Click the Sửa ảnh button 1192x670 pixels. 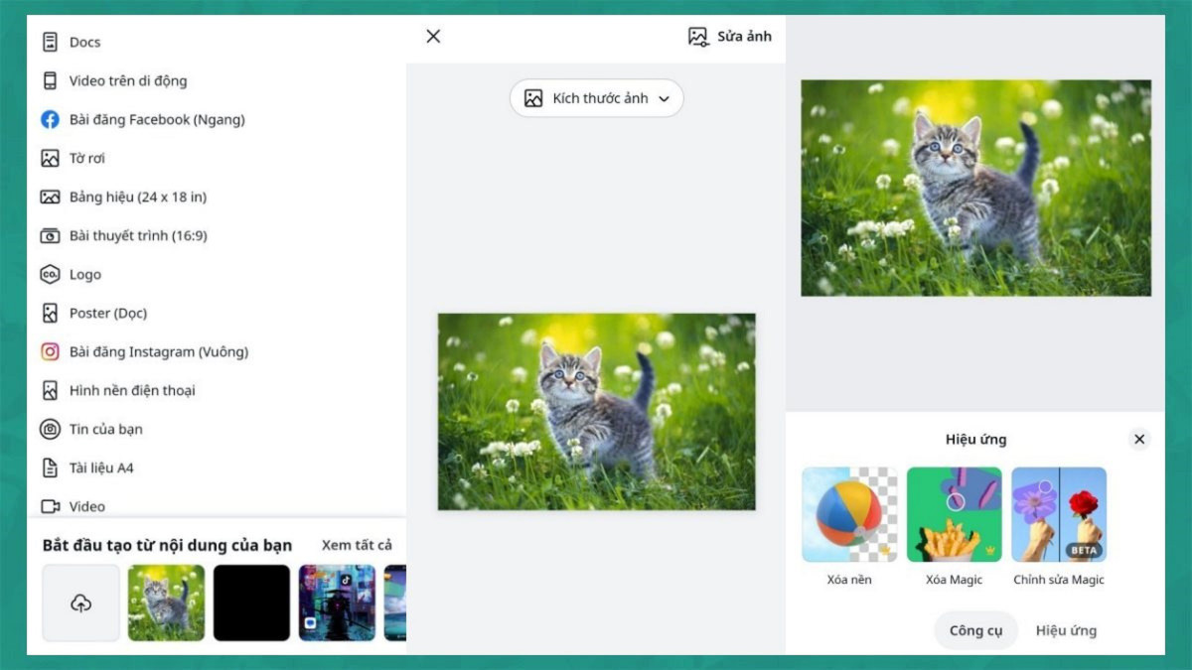[x=729, y=37]
